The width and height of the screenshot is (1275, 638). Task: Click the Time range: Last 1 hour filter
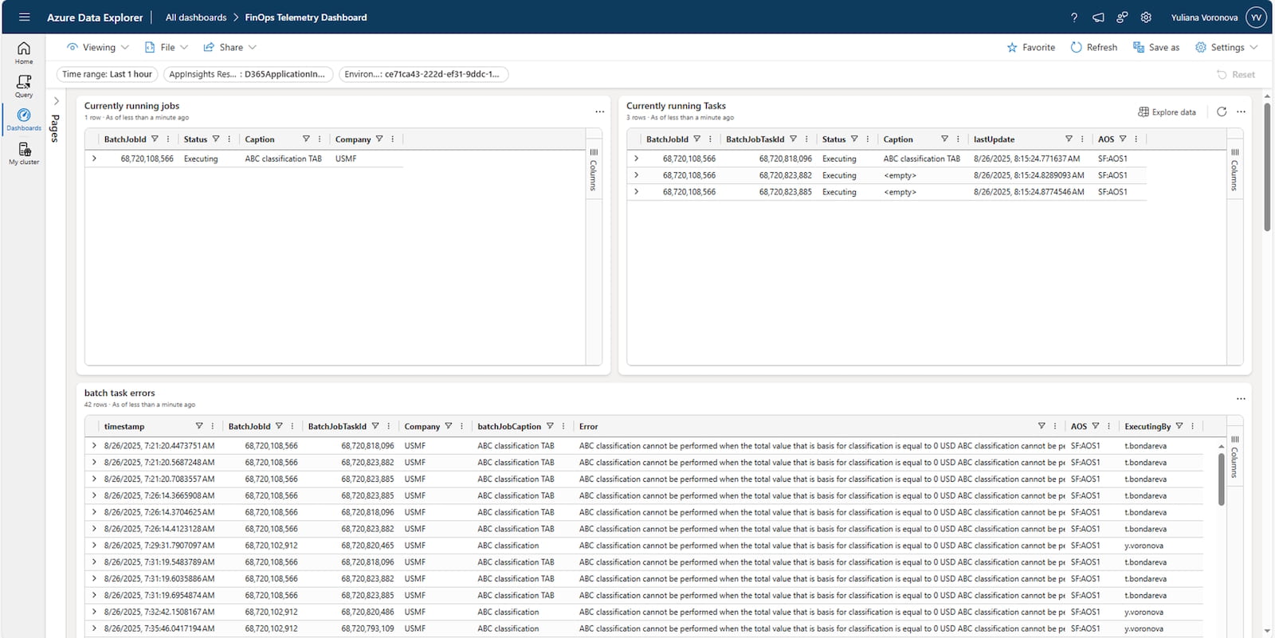click(x=107, y=74)
